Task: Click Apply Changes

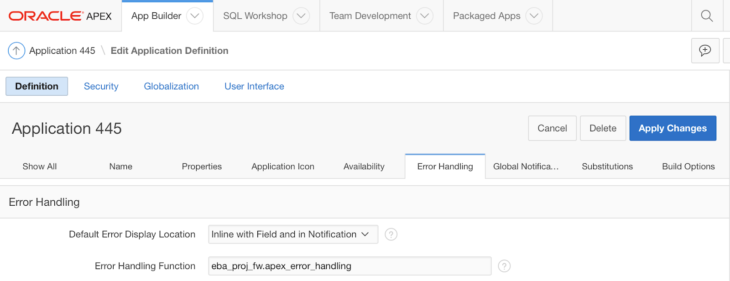Action: (x=673, y=128)
